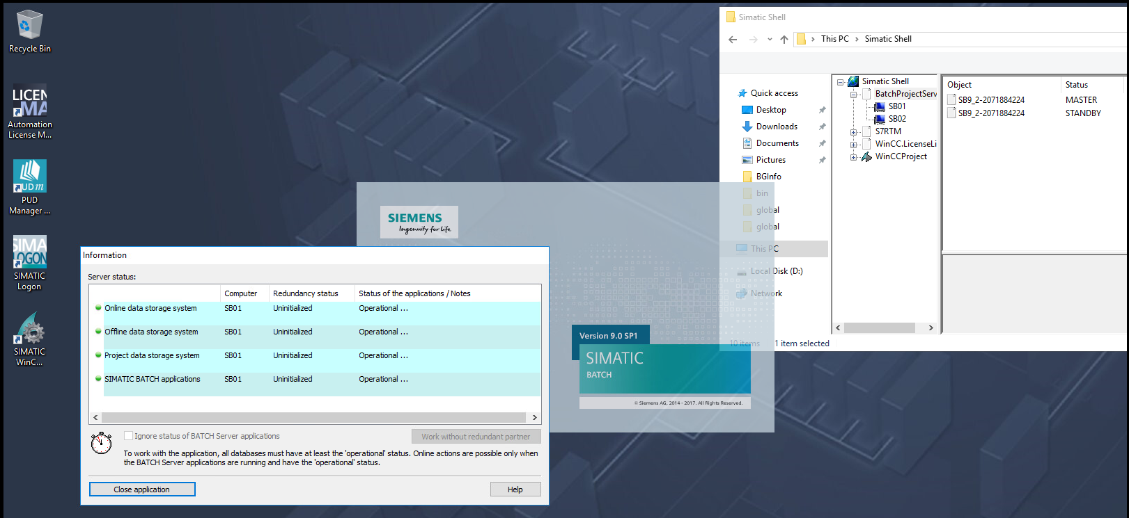Click the Pictures icon in the navigation pane
The image size is (1129, 518).
747,160
